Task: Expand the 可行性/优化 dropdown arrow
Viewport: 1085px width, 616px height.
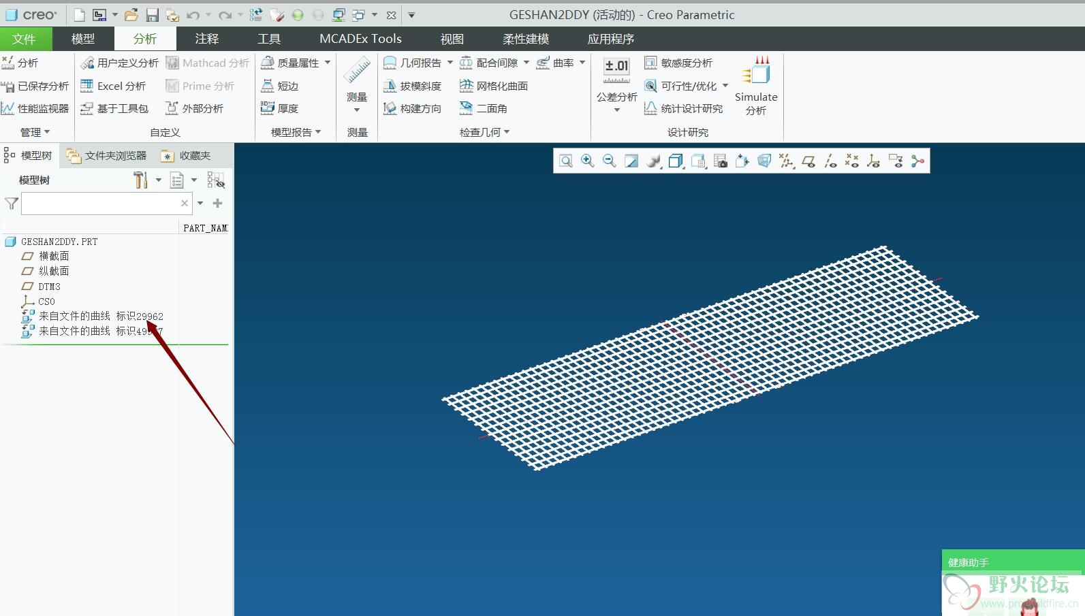Action: tap(725, 86)
